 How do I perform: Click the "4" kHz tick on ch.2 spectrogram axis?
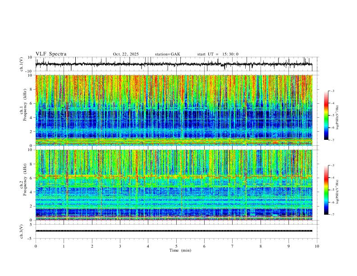tap(31, 192)
